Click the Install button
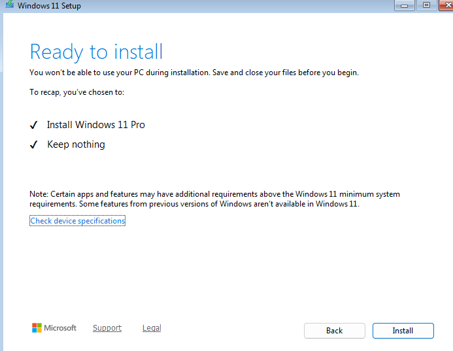Viewport: 453px width, 351px height. click(x=403, y=331)
